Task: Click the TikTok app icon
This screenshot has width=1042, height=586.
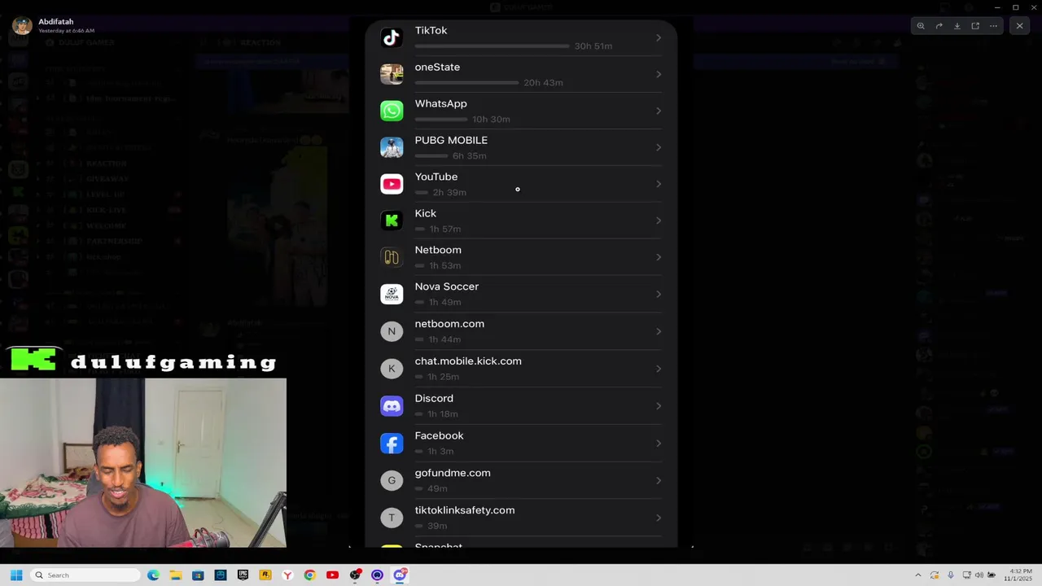Action: pos(392,37)
